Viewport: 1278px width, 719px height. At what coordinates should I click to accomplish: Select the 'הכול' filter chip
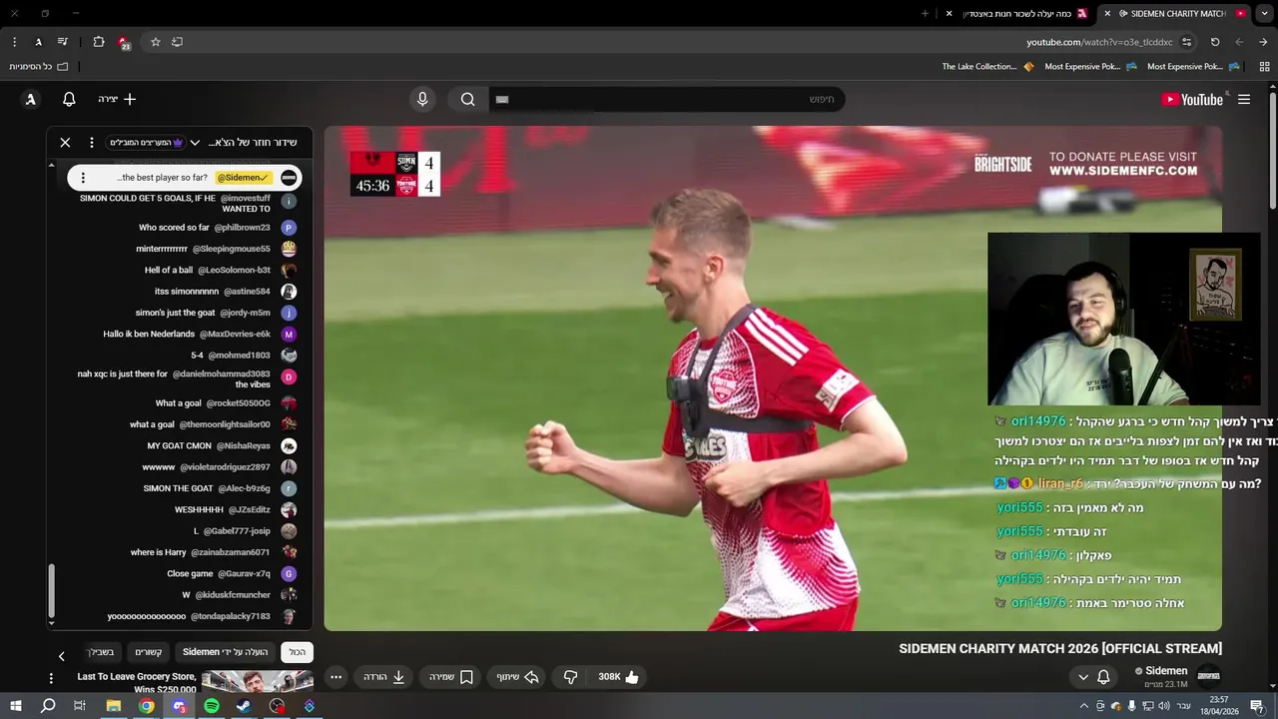click(298, 652)
